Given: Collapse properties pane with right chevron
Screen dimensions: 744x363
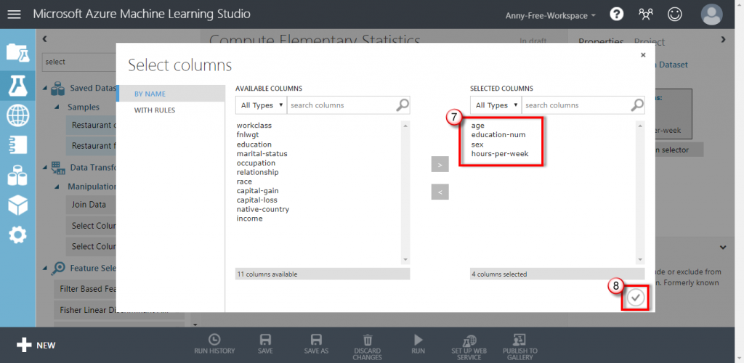Looking at the screenshot, I should pos(723,39).
